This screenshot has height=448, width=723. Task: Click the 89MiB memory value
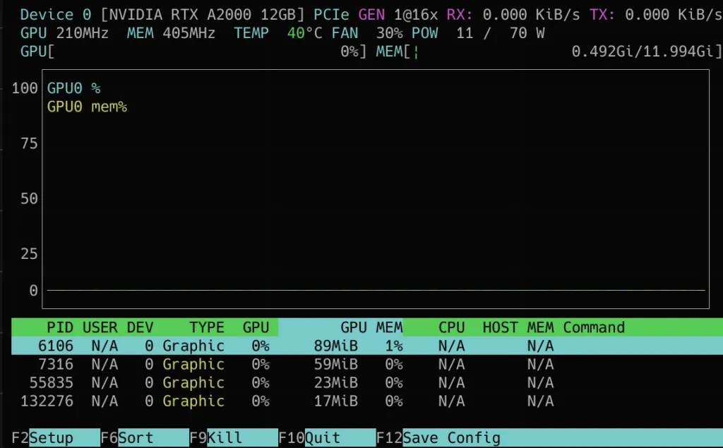click(x=336, y=346)
